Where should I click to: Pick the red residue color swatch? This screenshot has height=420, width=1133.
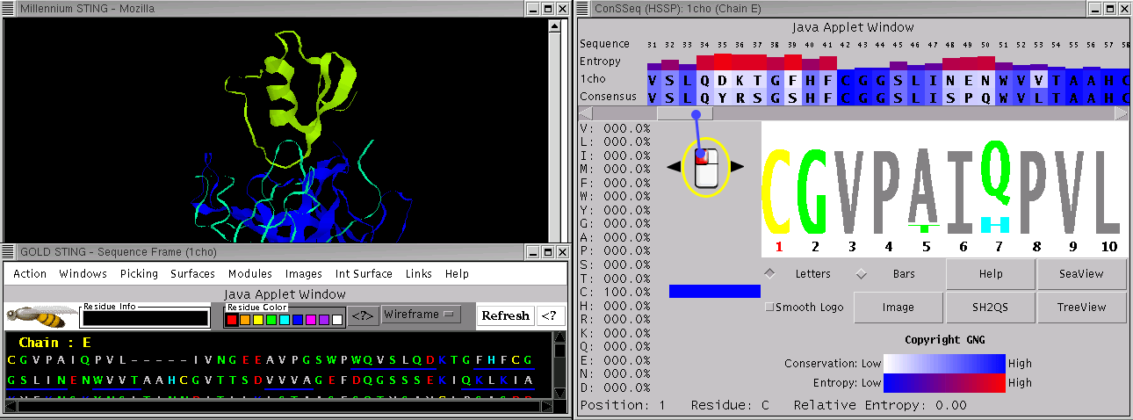click(x=232, y=319)
